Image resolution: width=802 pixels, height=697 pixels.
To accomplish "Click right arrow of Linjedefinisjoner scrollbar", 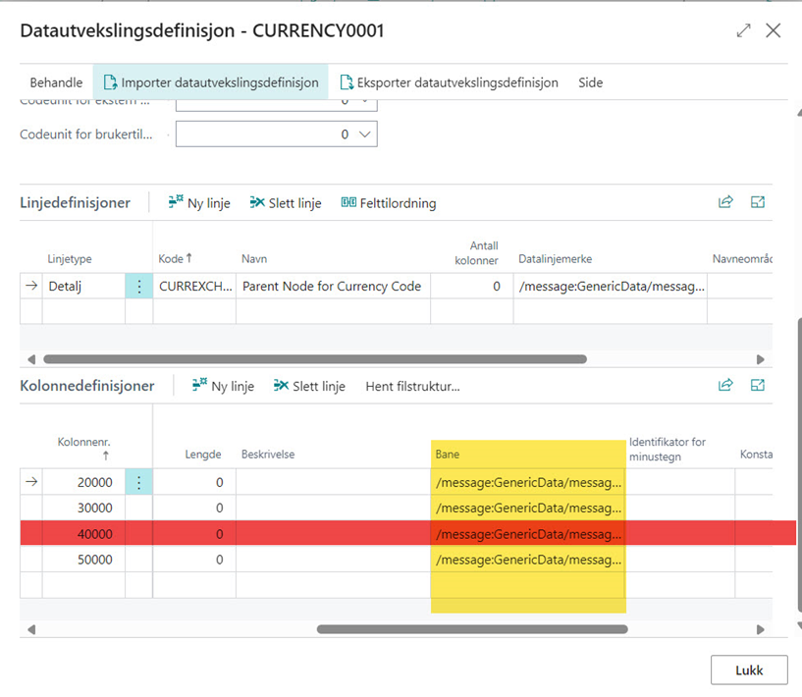I will [760, 359].
